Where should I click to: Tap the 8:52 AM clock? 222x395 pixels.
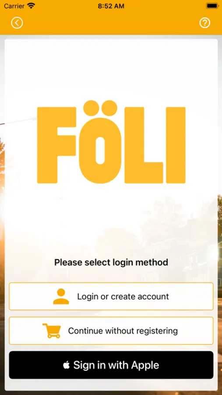111,6
